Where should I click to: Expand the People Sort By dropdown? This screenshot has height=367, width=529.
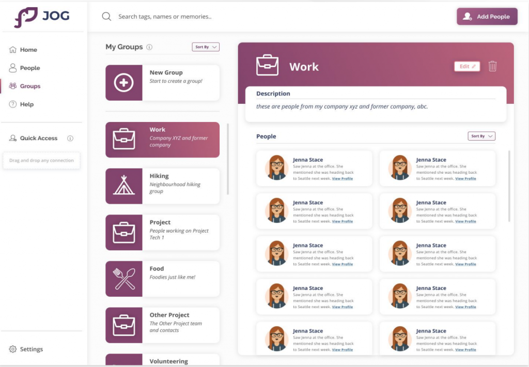coord(481,136)
